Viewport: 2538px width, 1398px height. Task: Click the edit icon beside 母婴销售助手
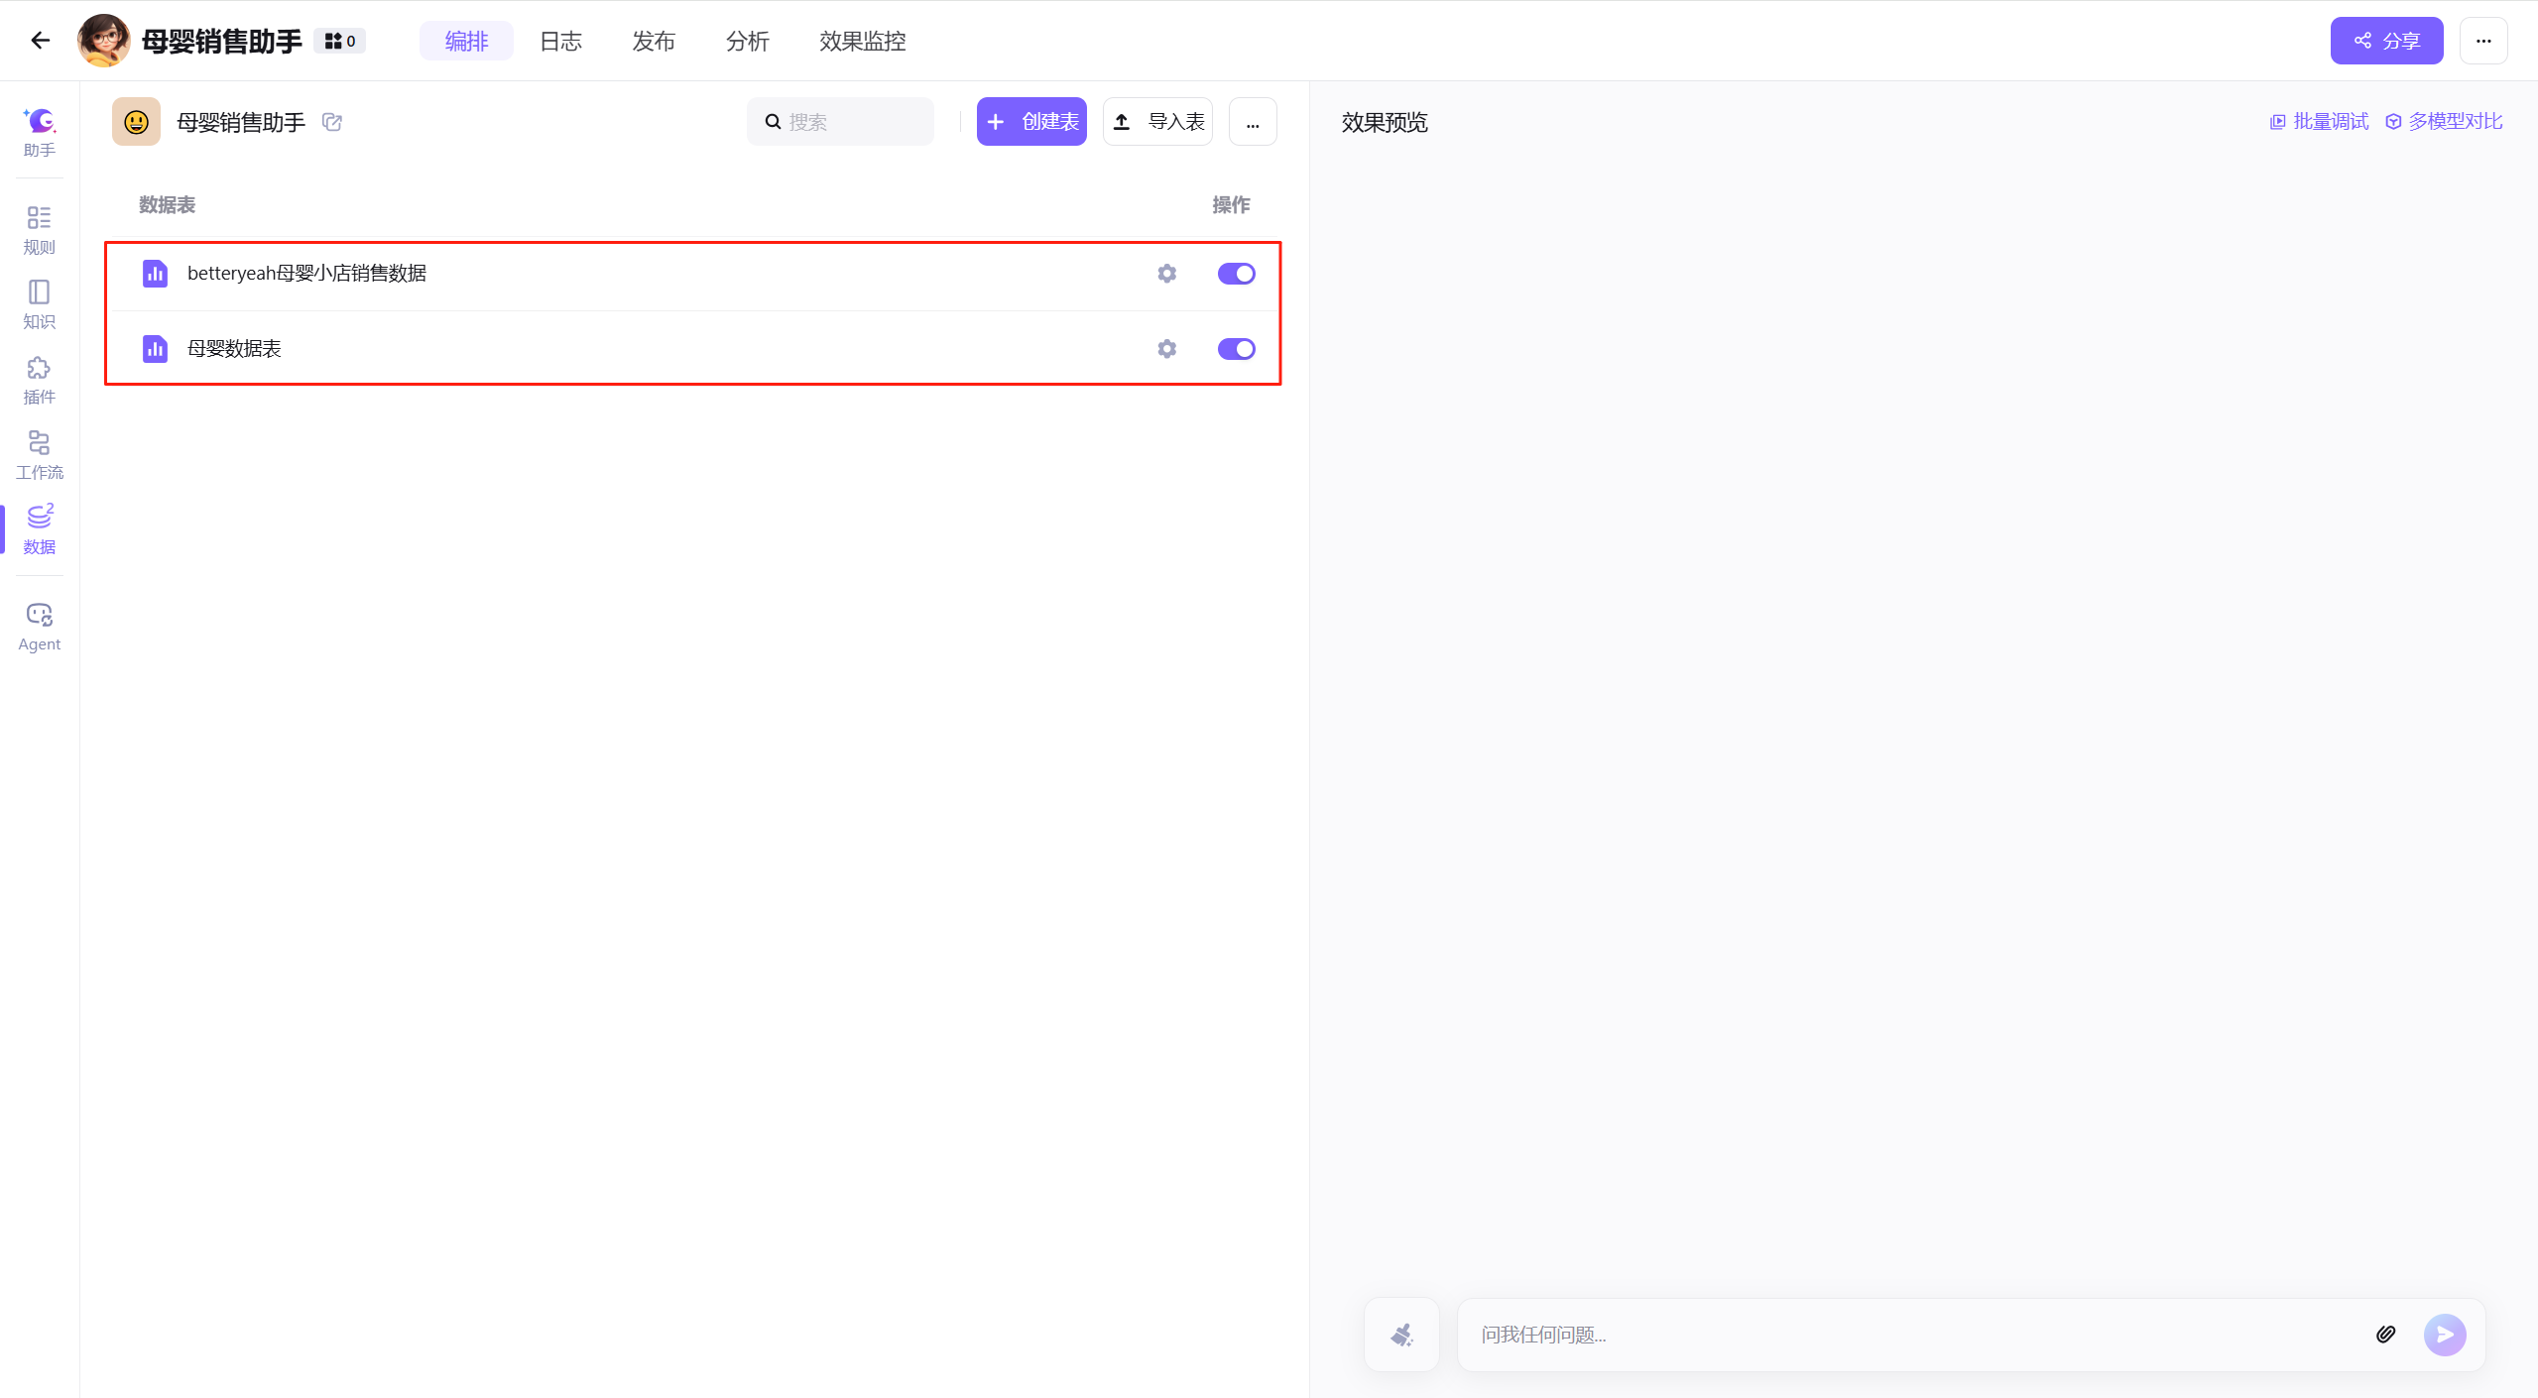pos(332,122)
